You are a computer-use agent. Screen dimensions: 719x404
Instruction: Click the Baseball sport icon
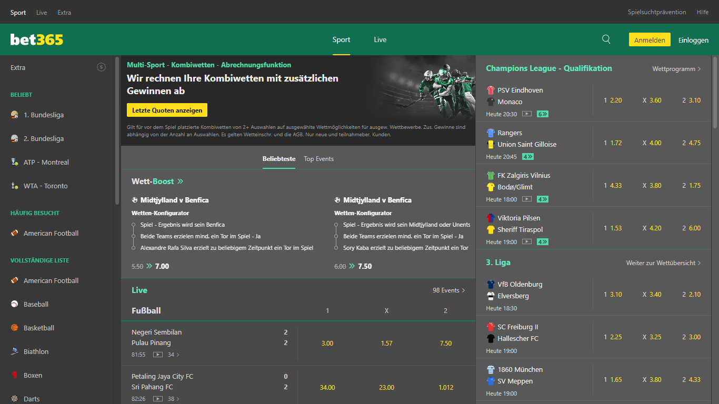click(15, 304)
